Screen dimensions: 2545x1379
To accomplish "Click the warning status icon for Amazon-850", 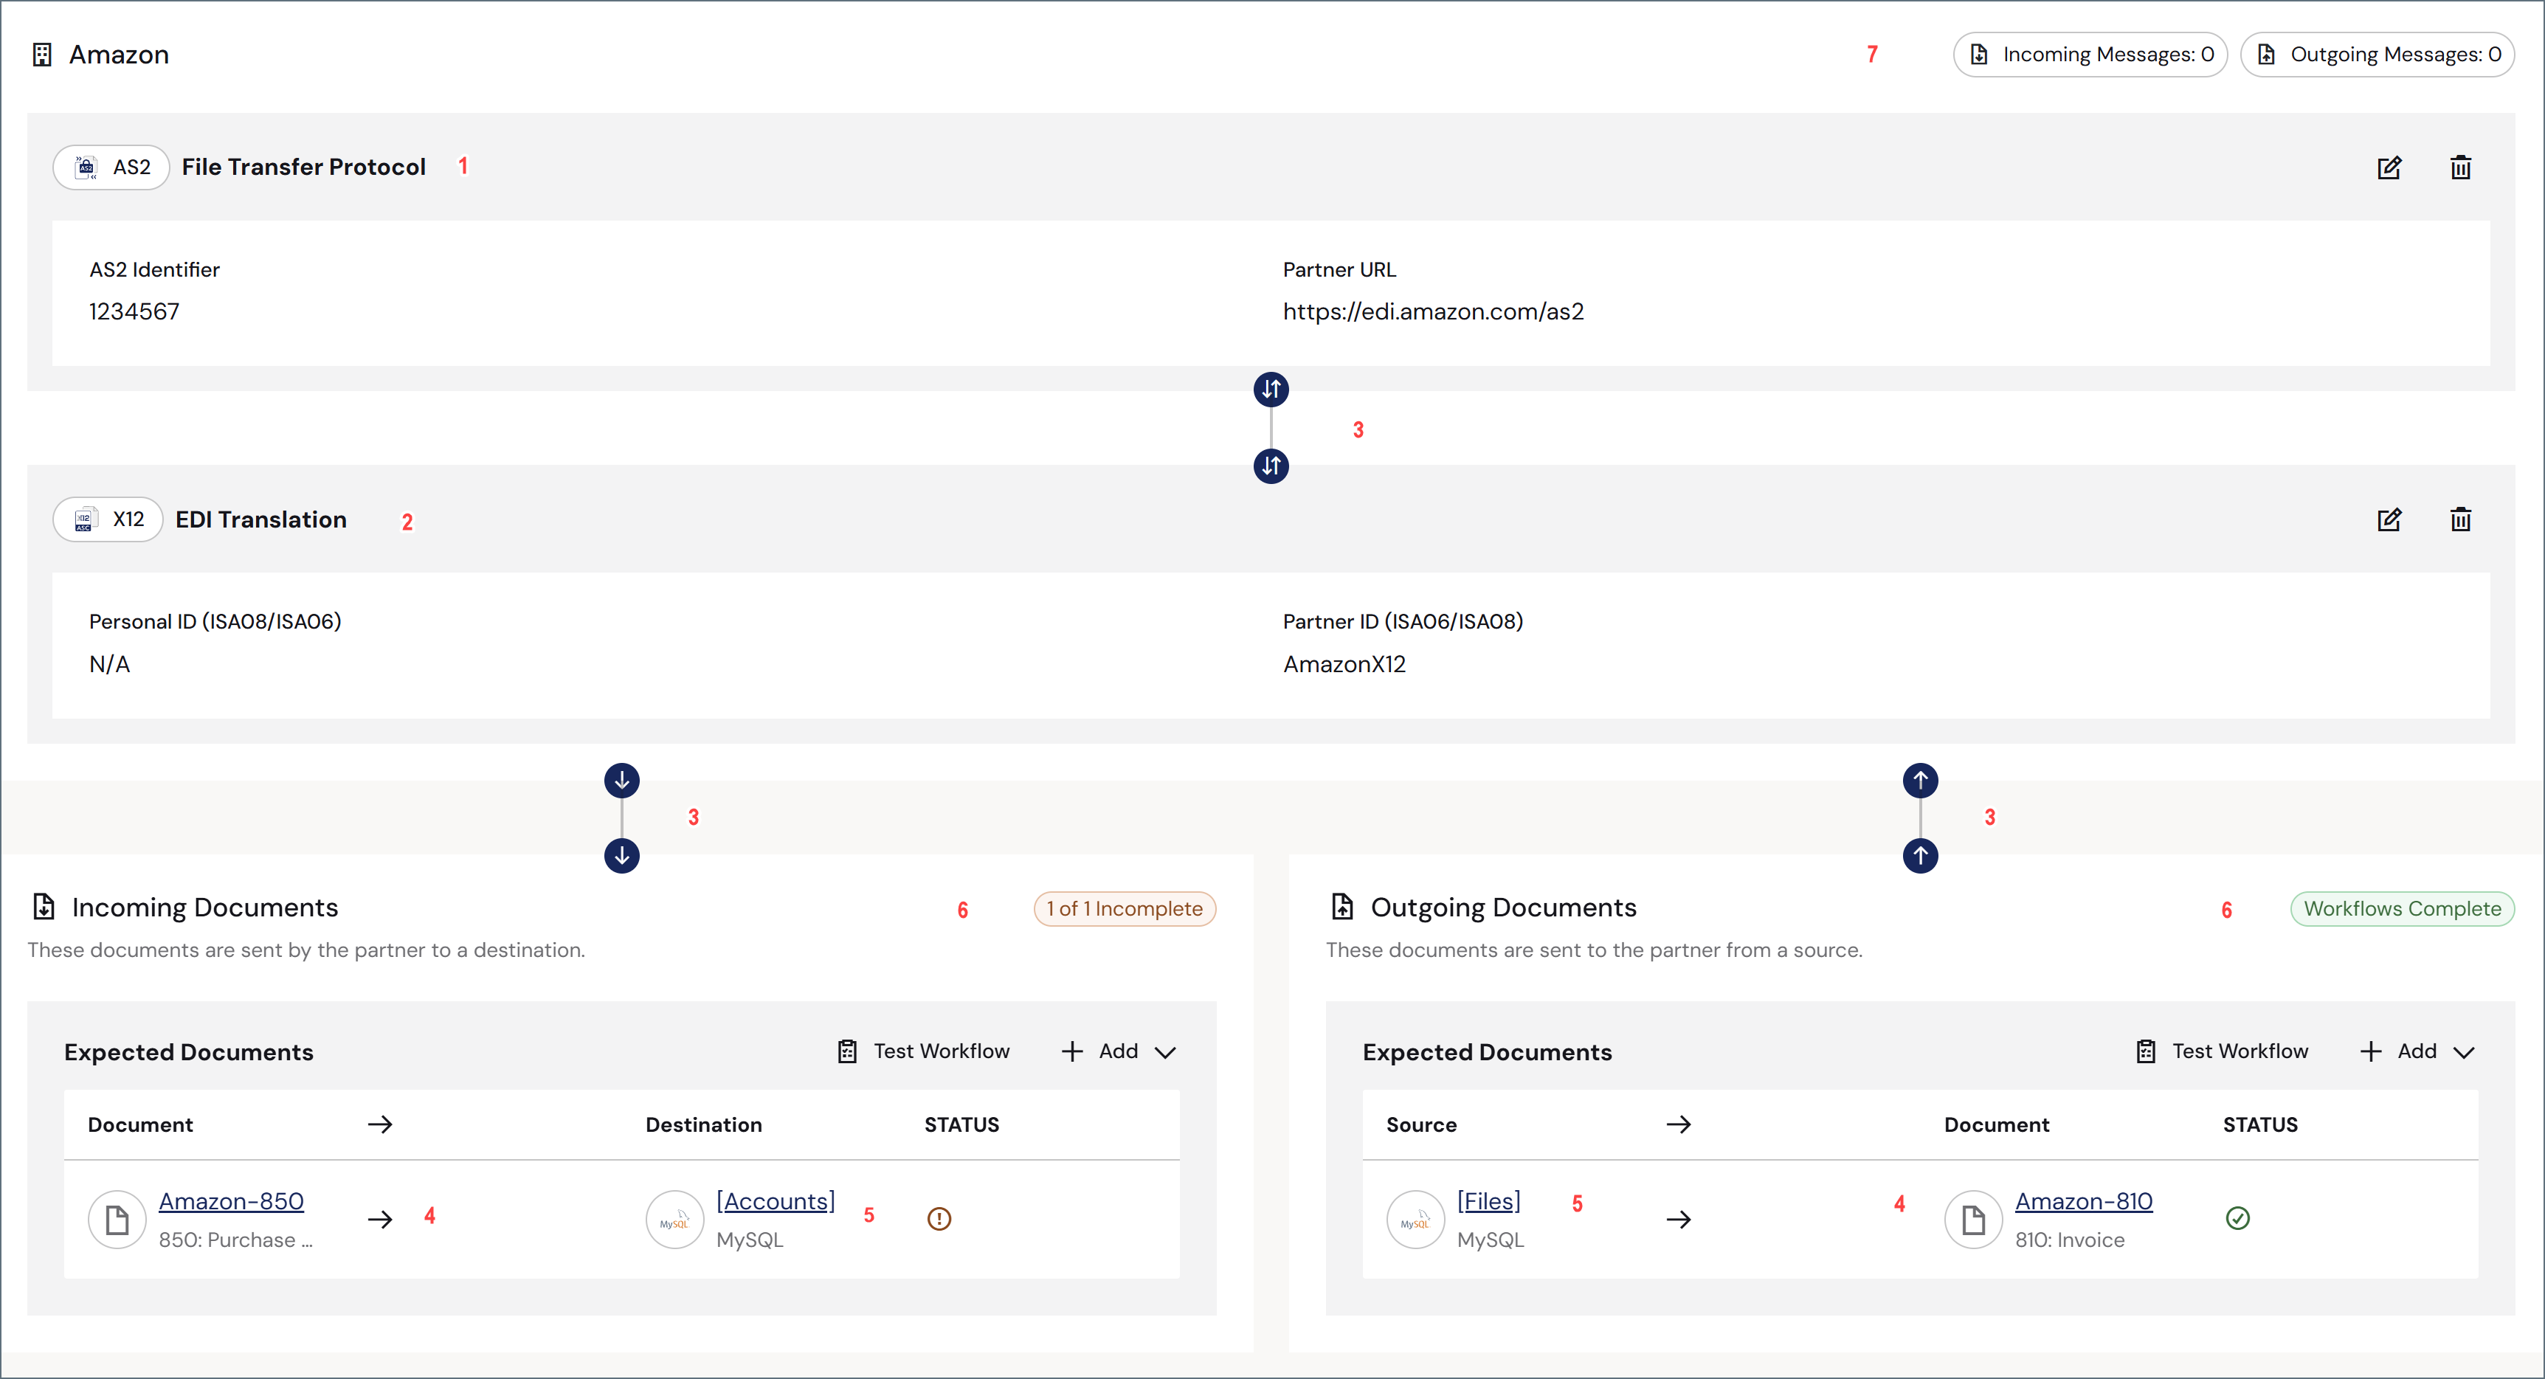I will (939, 1219).
